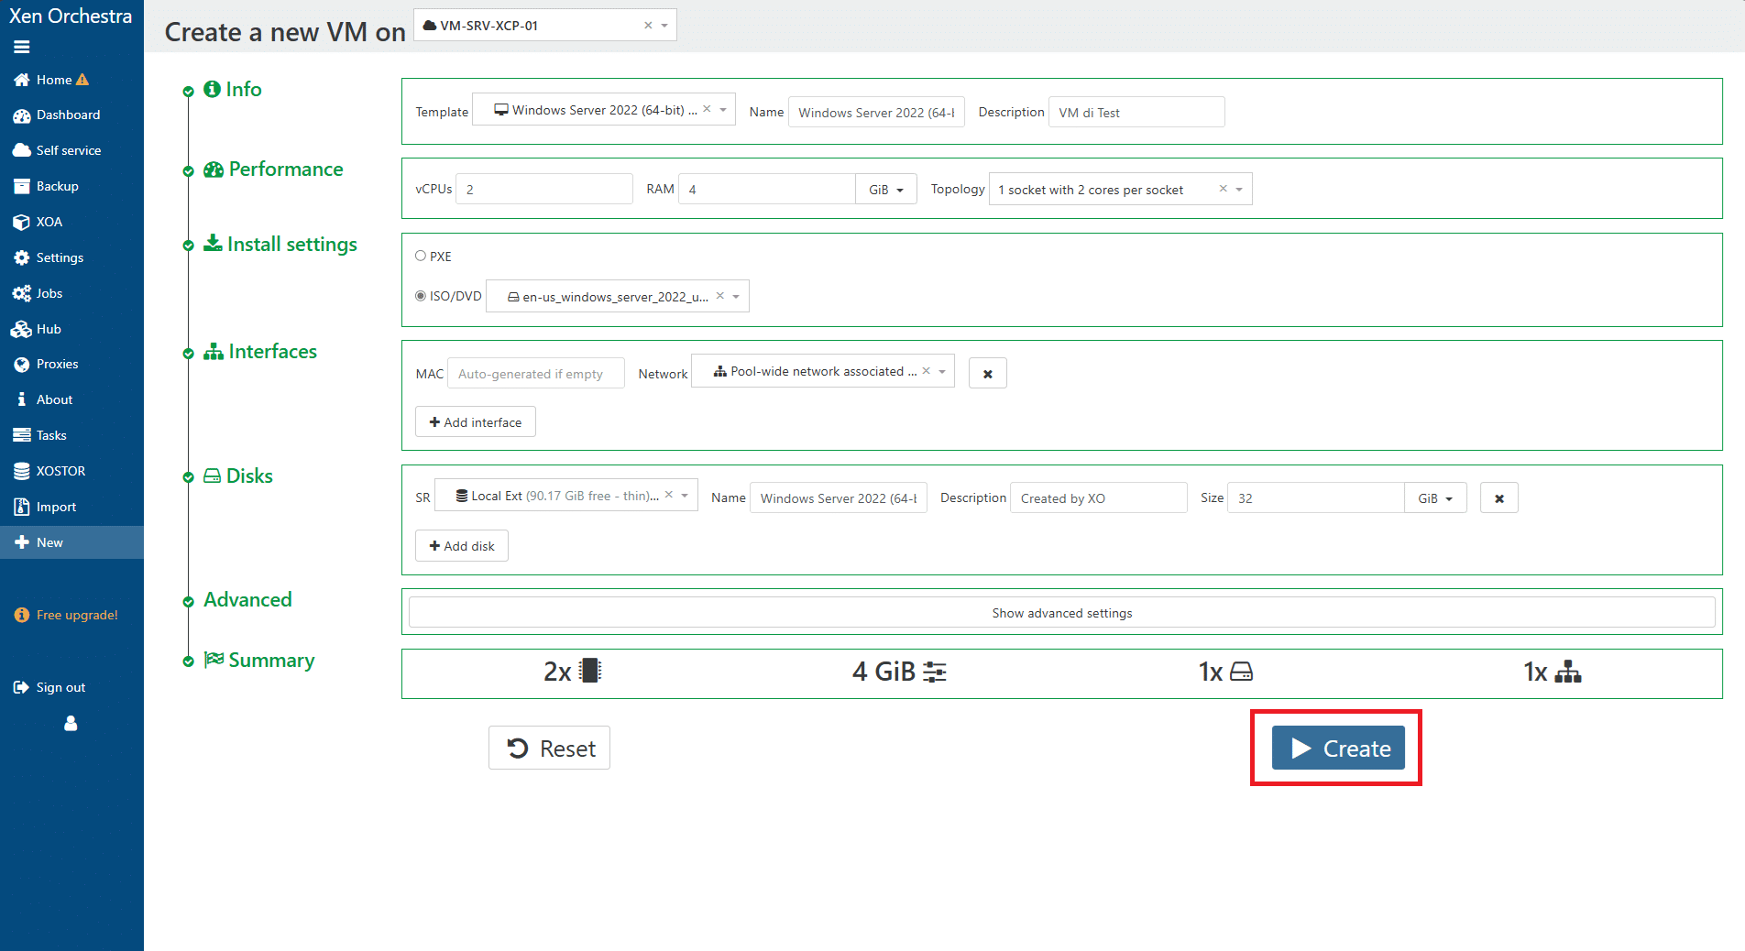Click the Disks drive icon
1745x951 pixels.
click(212, 476)
